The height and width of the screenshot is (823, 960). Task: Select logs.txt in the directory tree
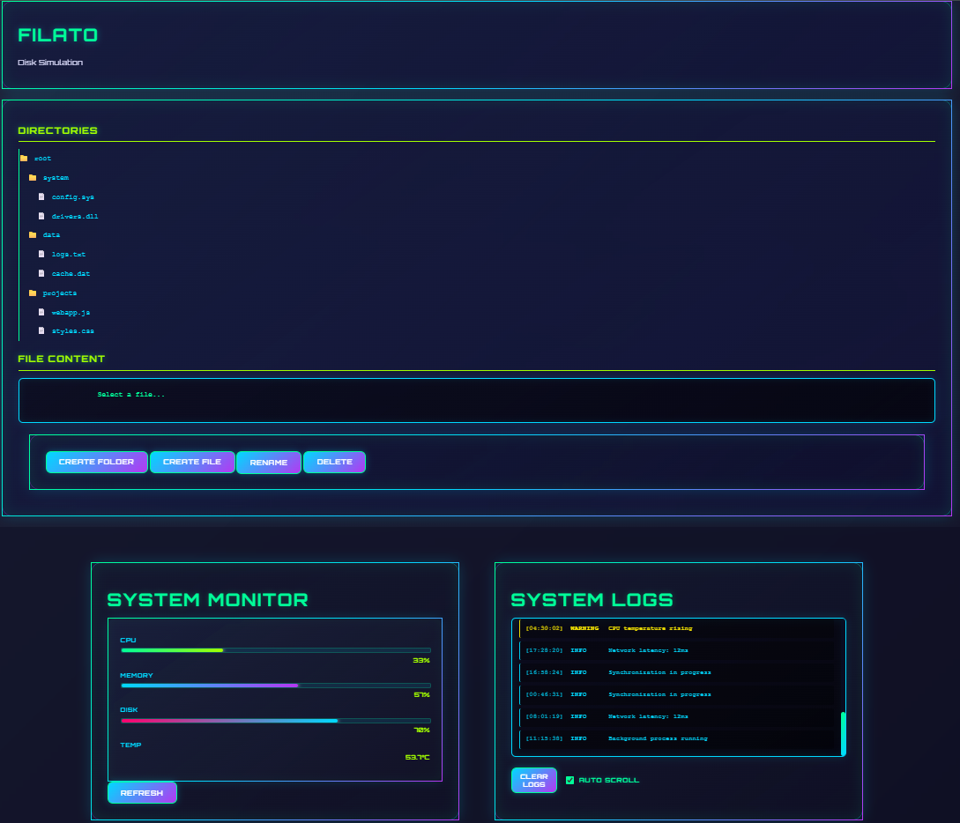pyautogui.click(x=69, y=255)
